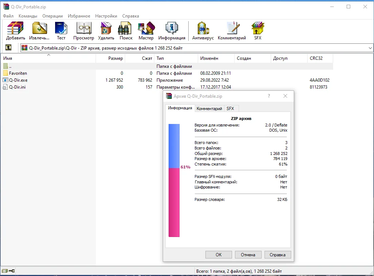Viewport: 374px width, 276px height.
Task: Open the Справка menu
Action: [x=131, y=16]
